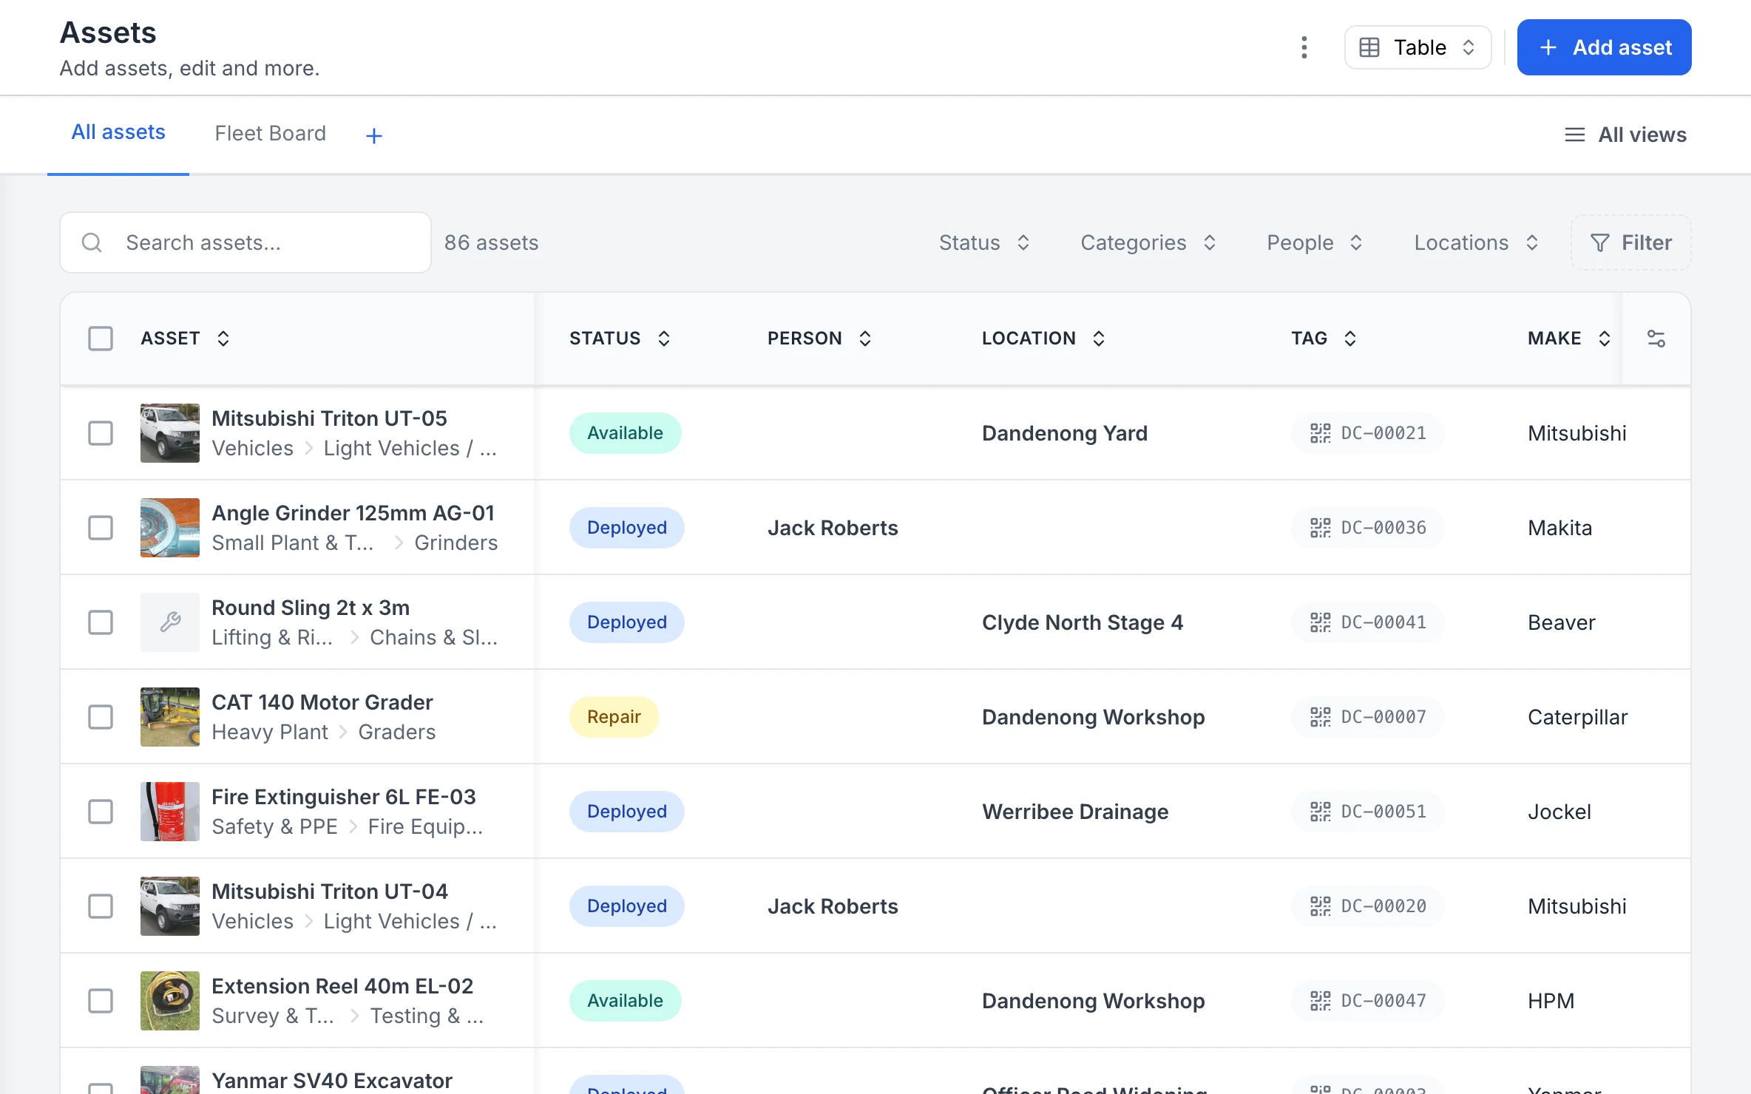Sort by the ASSET column arrows
Image resolution: width=1751 pixels, height=1094 pixels.
223,339
